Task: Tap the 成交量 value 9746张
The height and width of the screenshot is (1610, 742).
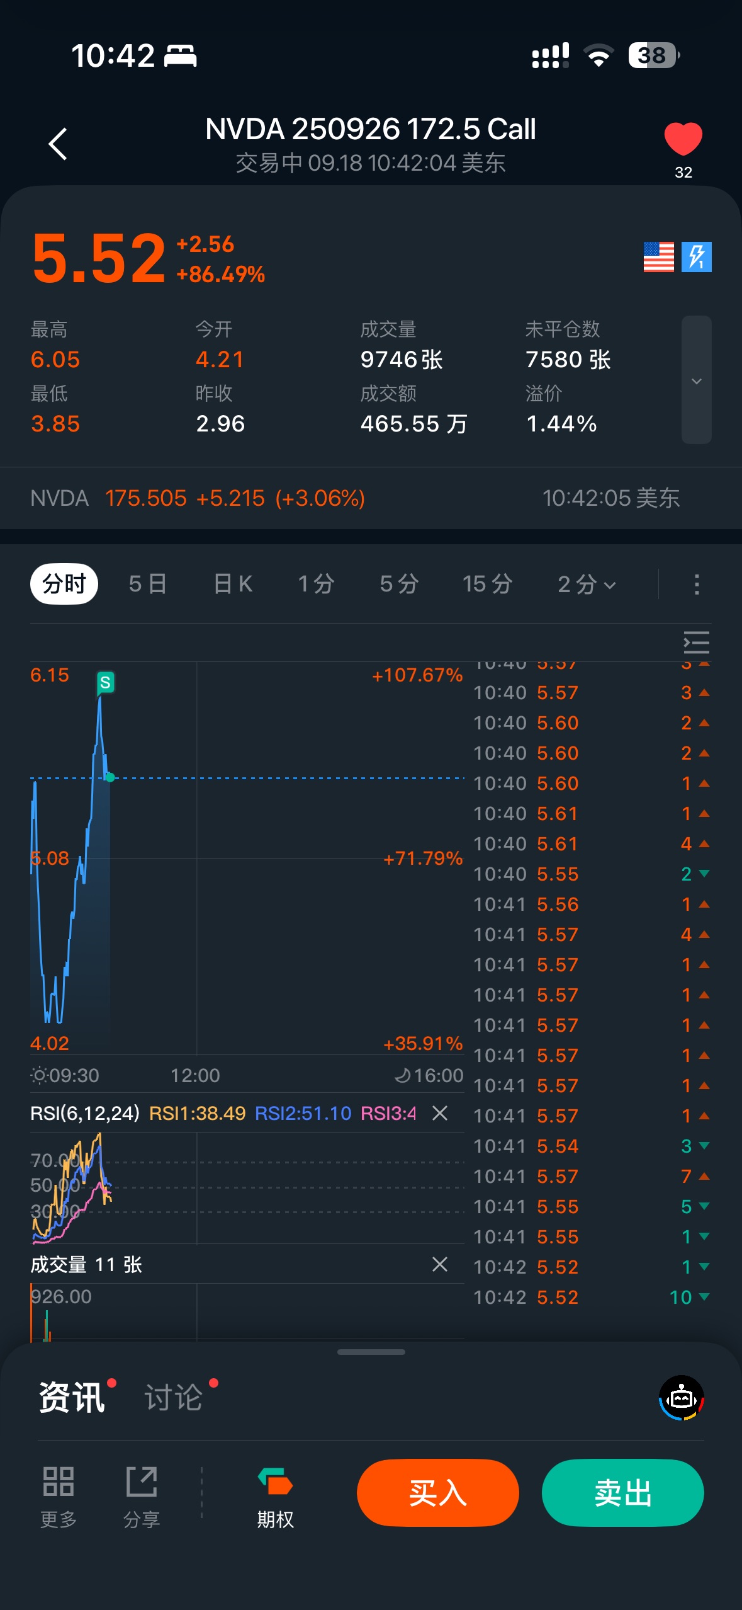Action: pyautogui.click(x=402, y=360)
